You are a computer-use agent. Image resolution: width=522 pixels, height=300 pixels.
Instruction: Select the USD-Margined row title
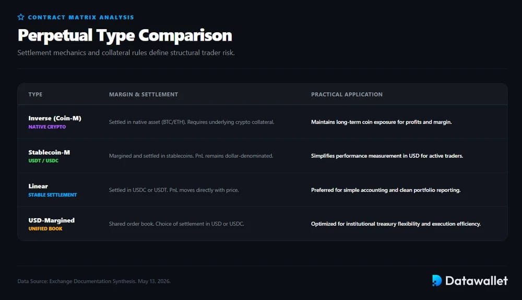(52, 221)
